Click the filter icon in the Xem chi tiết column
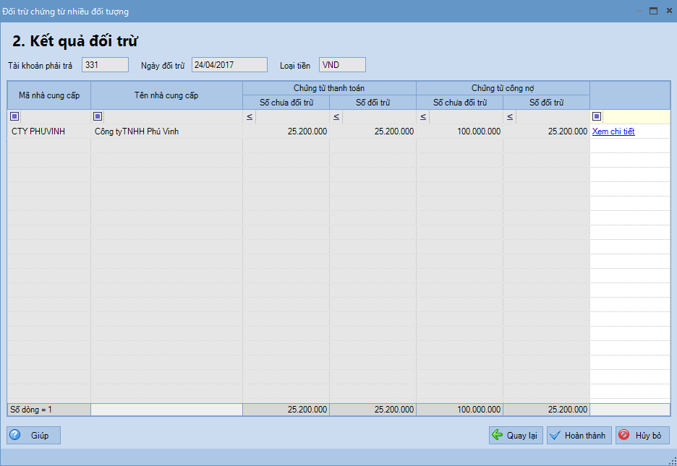Screen dimensions: 677x466 coord(597,116)
